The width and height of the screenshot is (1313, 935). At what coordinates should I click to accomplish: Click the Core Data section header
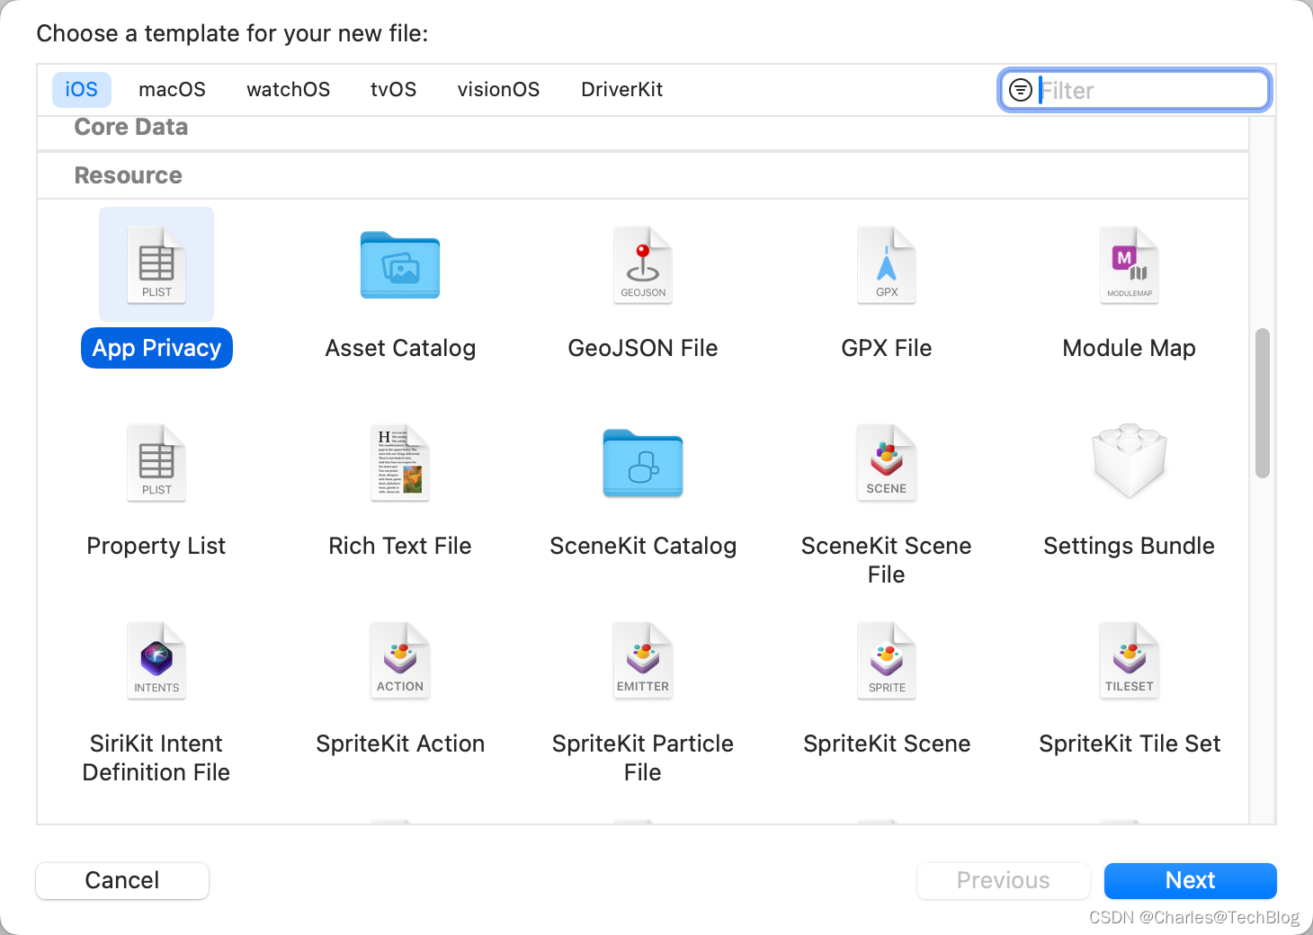pyautogui.click(x=131, y=128)
